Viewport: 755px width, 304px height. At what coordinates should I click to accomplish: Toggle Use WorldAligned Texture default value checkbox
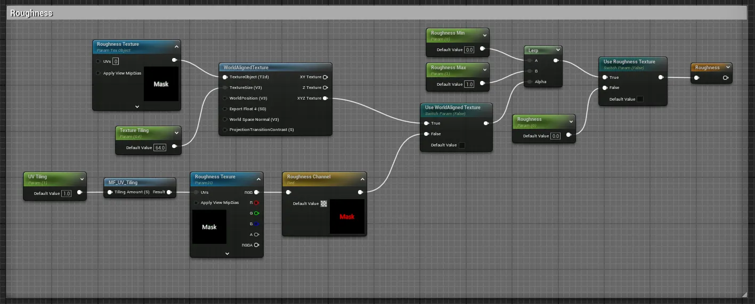pyautogui.click(x=461, y=145)
